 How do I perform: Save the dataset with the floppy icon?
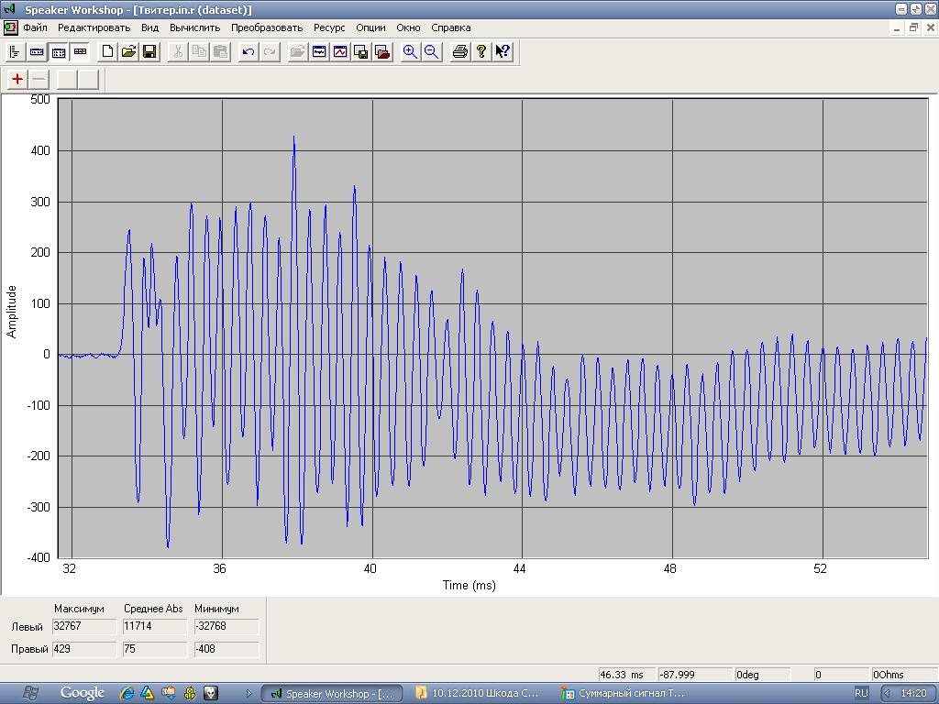point(149,51)
